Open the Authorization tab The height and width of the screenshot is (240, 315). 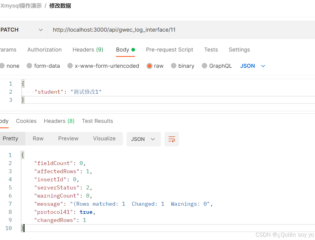[x=44, y=50]
